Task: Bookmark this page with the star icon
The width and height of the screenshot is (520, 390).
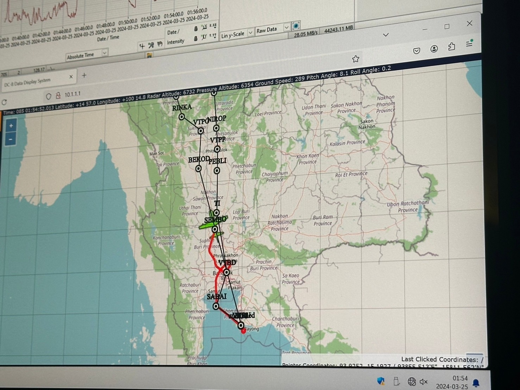Action: [x=356, y=59]
